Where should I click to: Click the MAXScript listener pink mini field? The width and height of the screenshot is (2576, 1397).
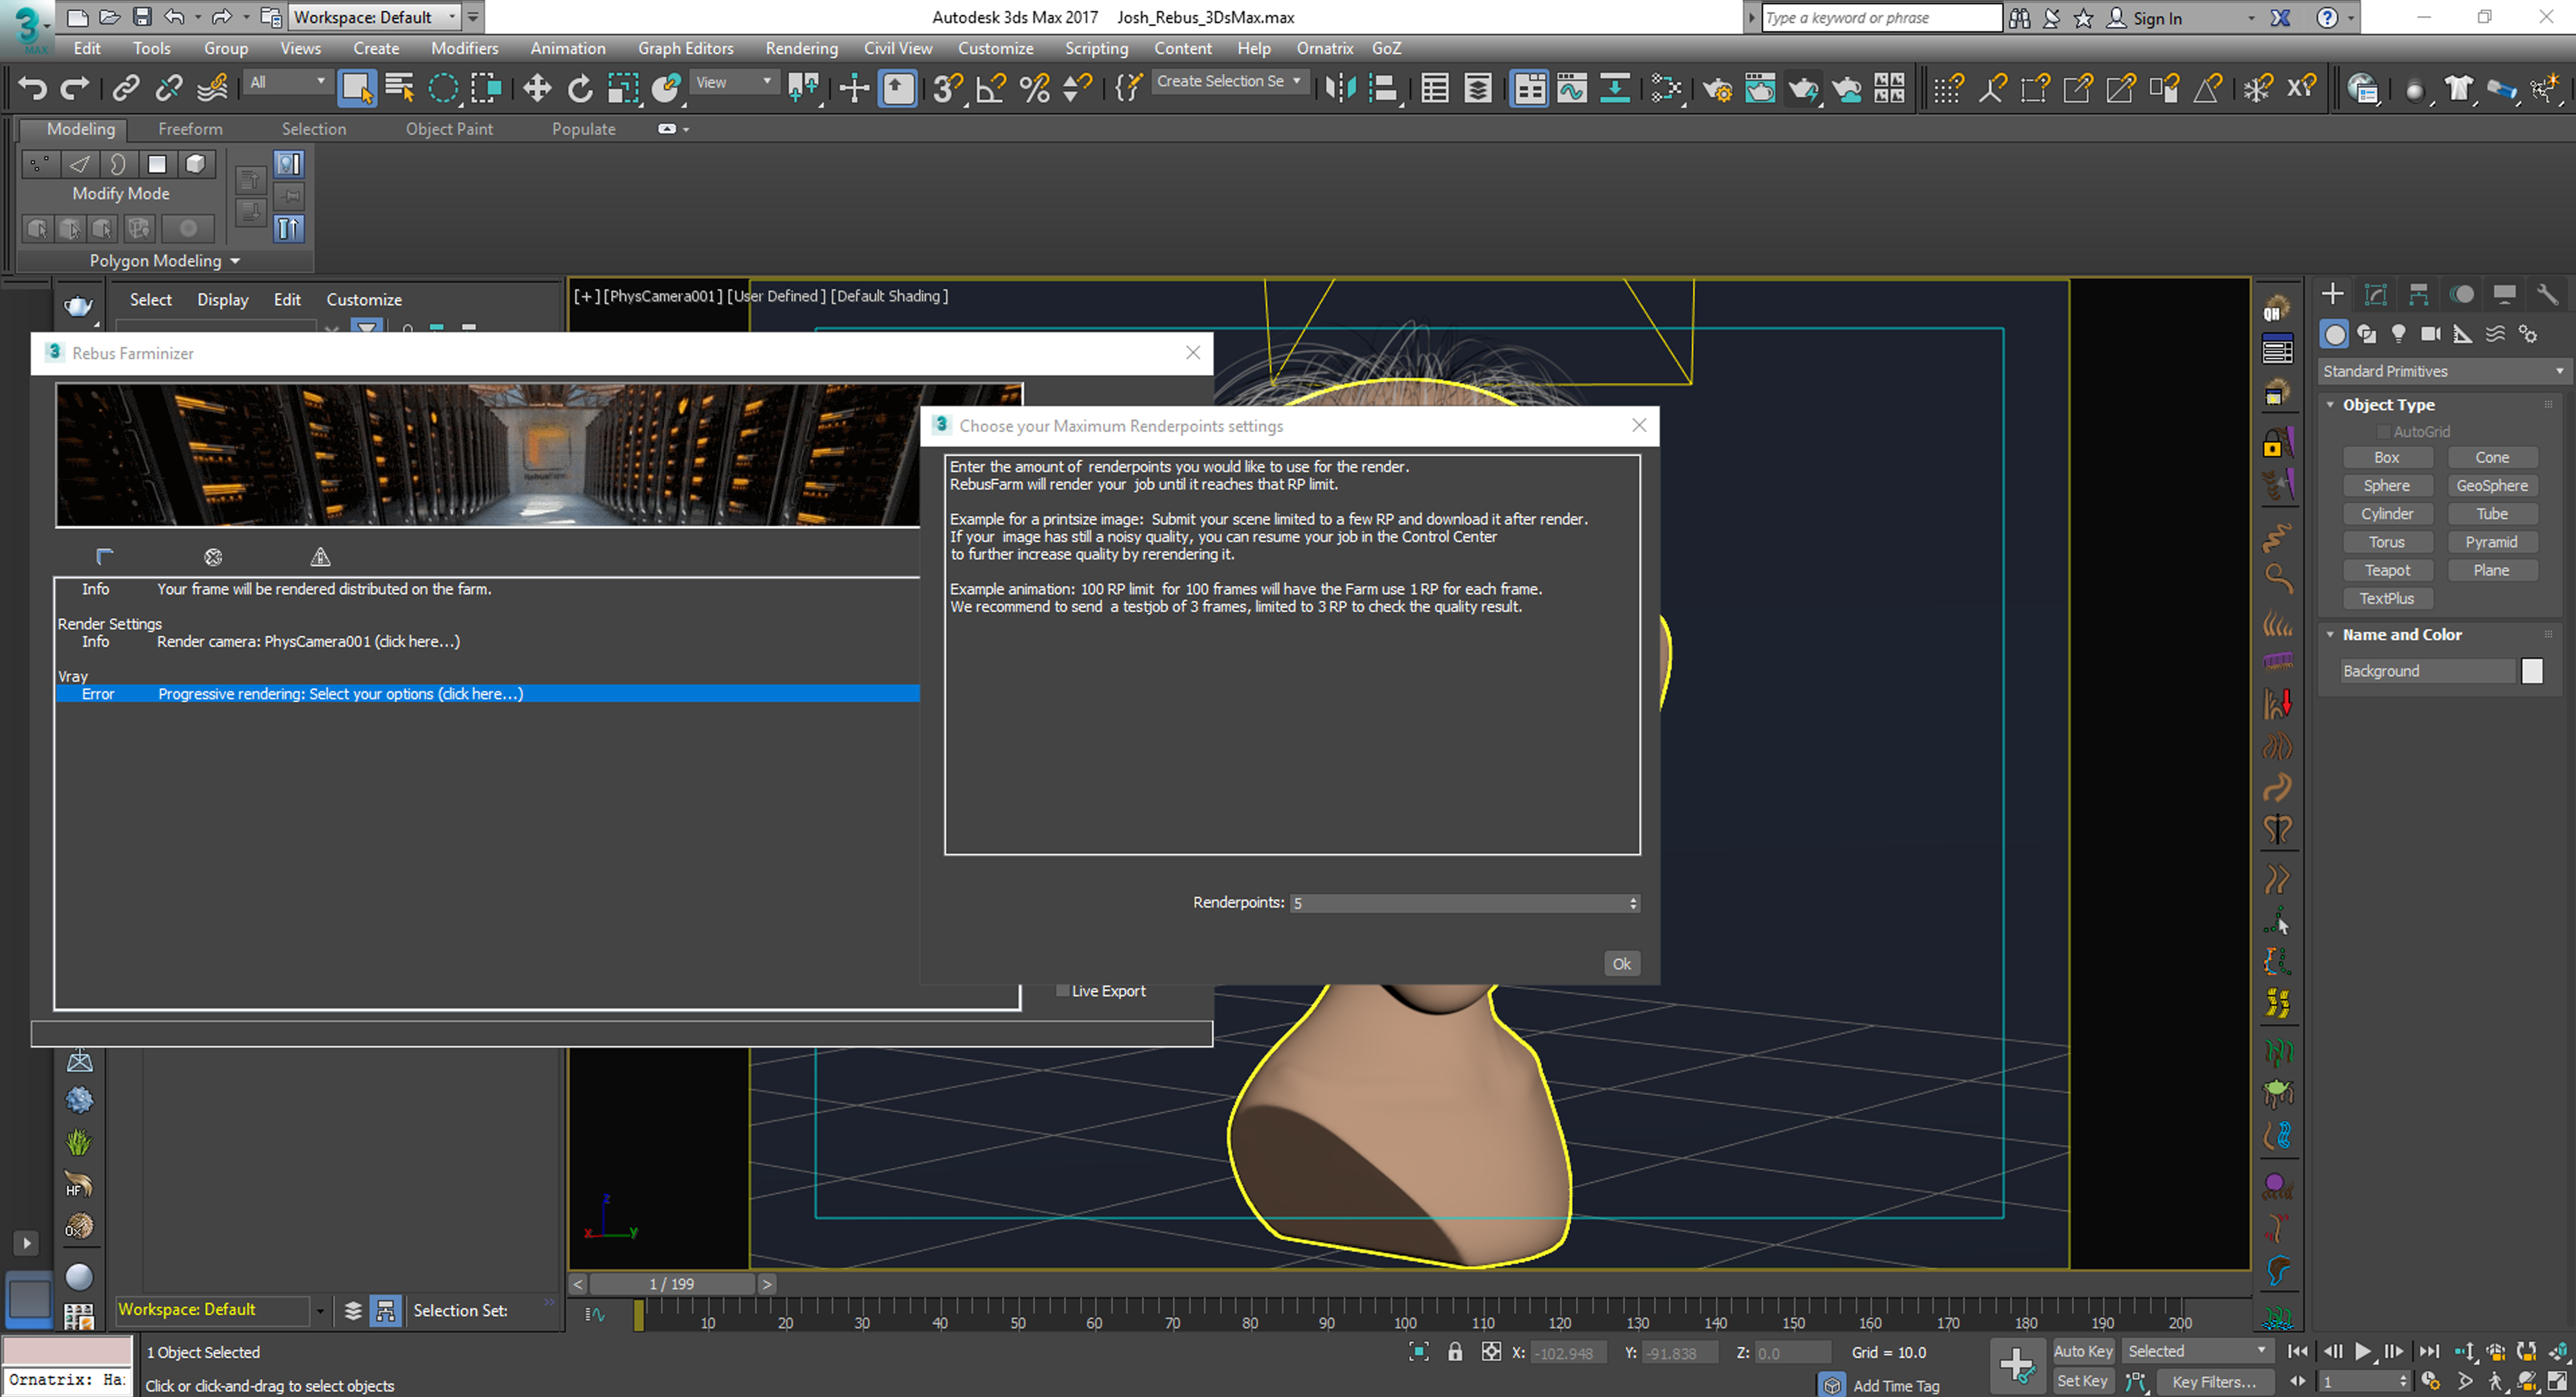[x=67, y=1351]
